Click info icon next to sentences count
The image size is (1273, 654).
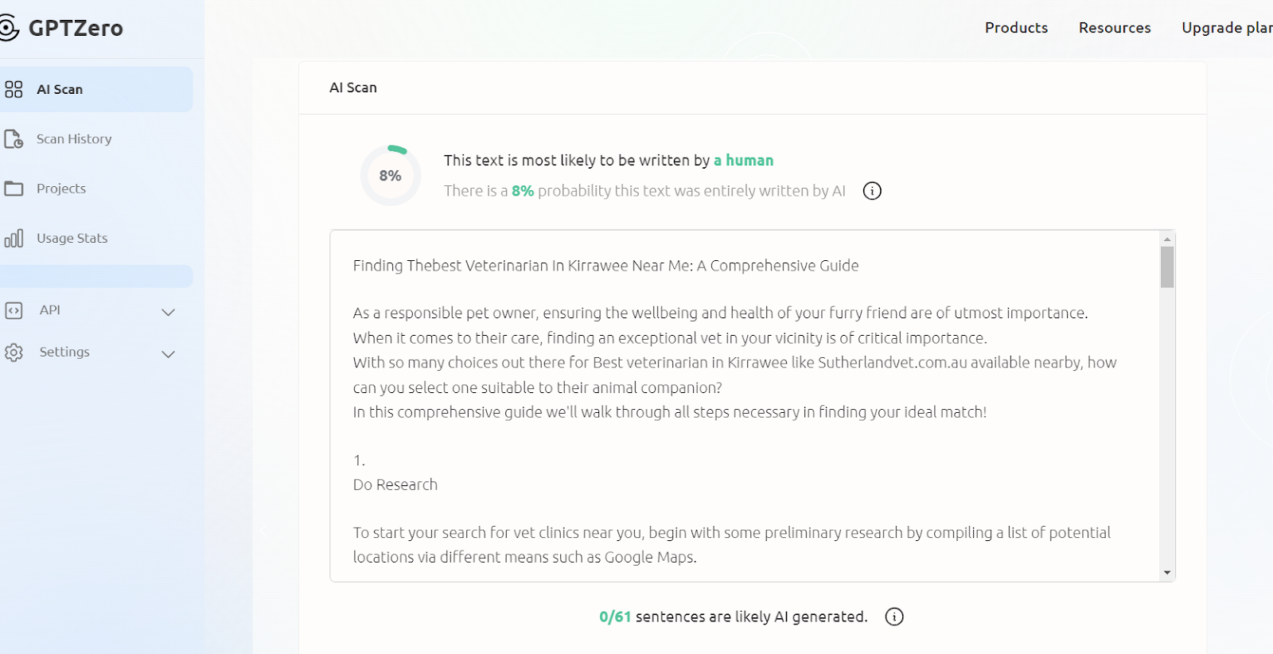894,617
